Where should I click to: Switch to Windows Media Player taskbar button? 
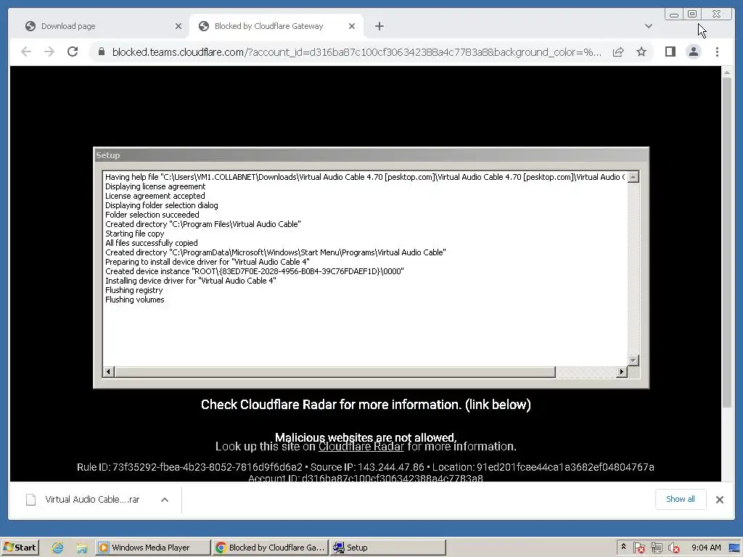point(152,548)
